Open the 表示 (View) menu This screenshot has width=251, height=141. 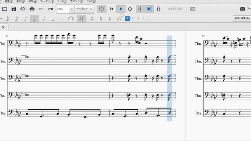(x=20, y=2)
